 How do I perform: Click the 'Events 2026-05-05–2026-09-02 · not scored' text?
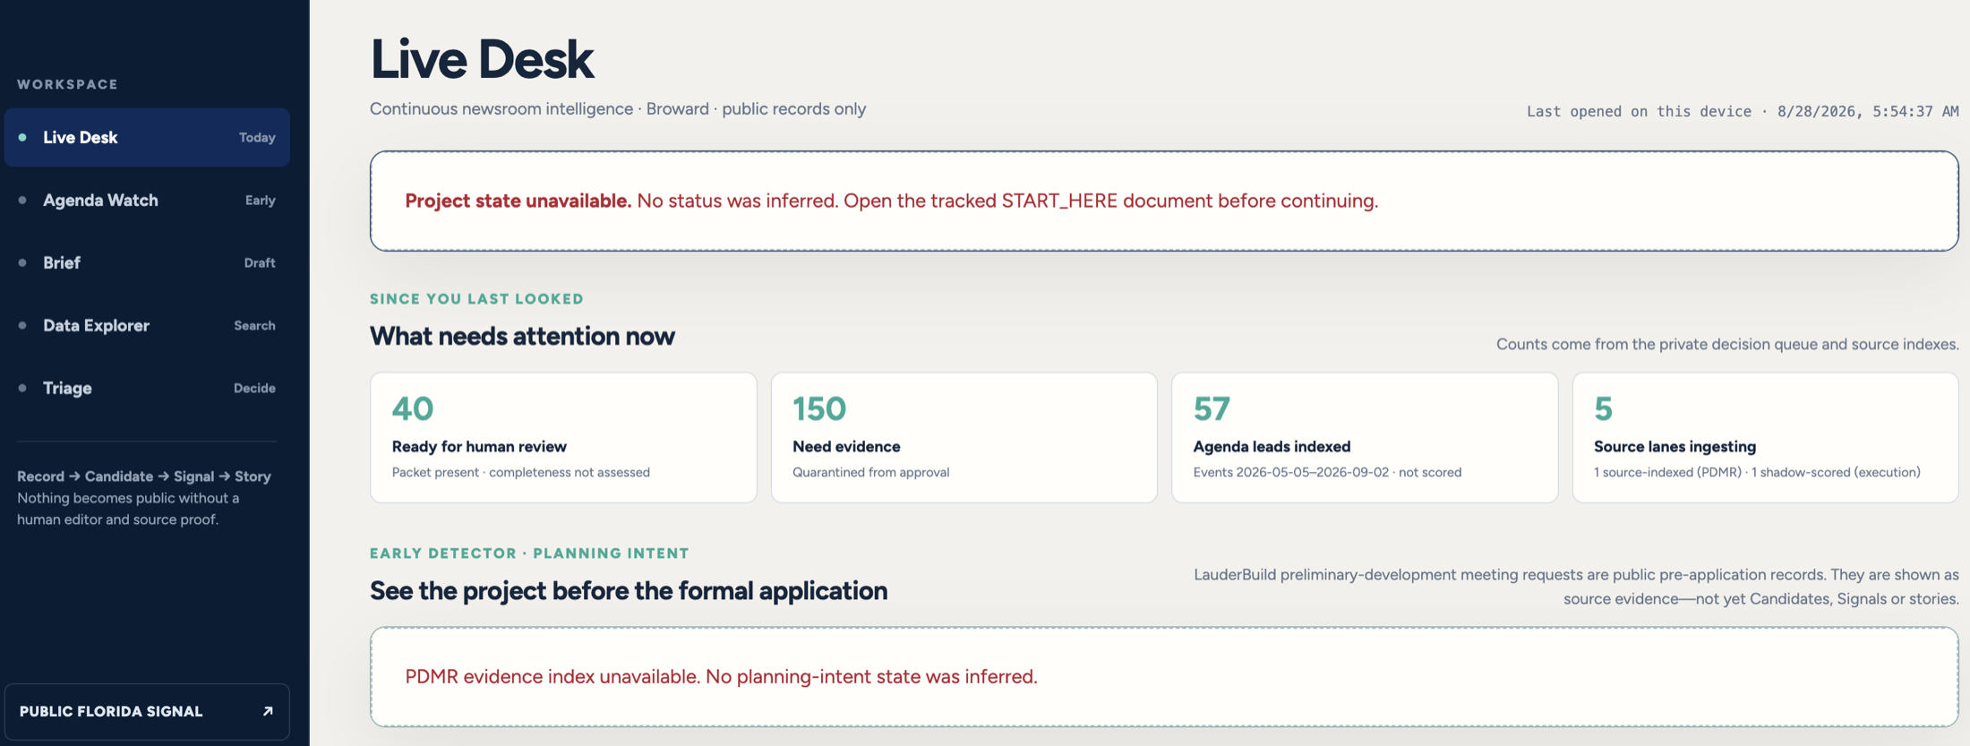[1327, 472]
